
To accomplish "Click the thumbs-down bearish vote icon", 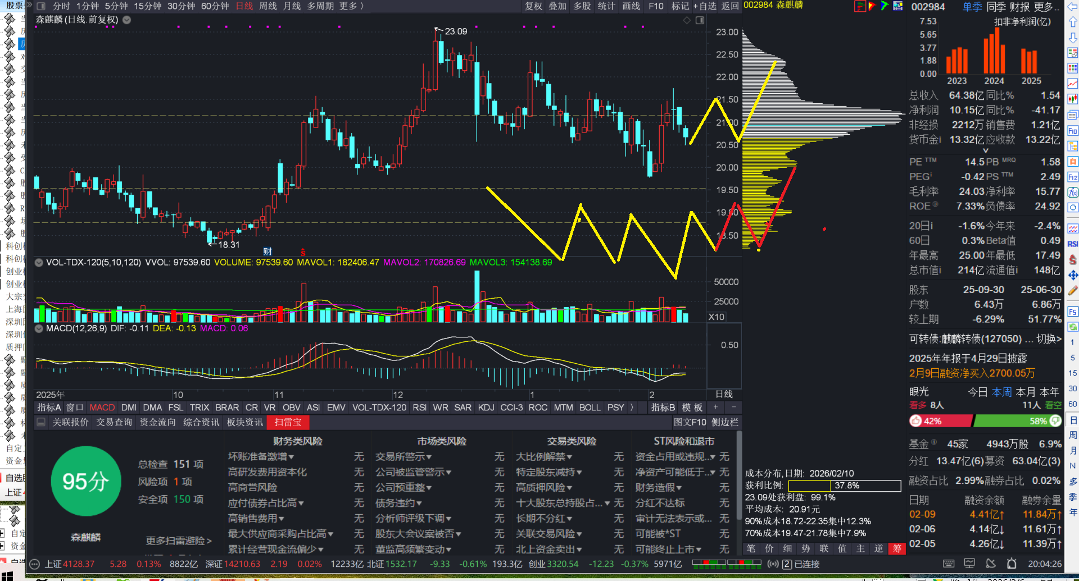I will (x=1055, y=420).
